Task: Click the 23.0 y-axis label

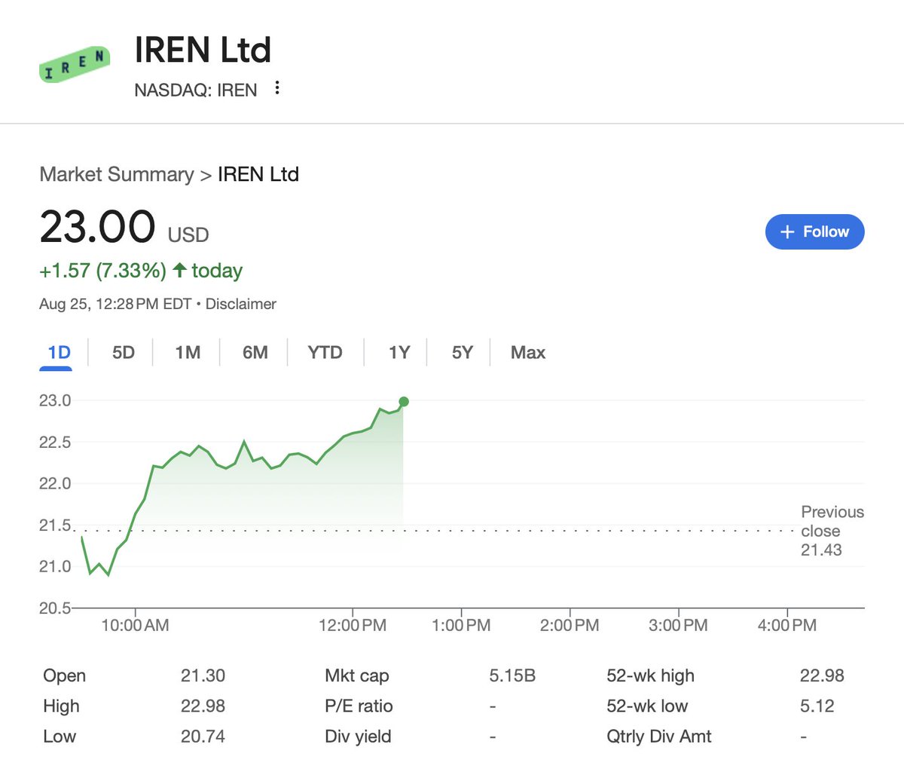Action: (x=55, y=400)
